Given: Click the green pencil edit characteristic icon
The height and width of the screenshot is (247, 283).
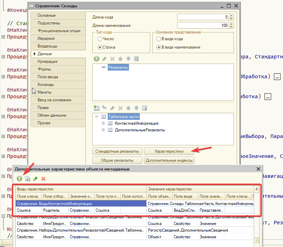Looking at the screenshot, I should click(36, 179).
